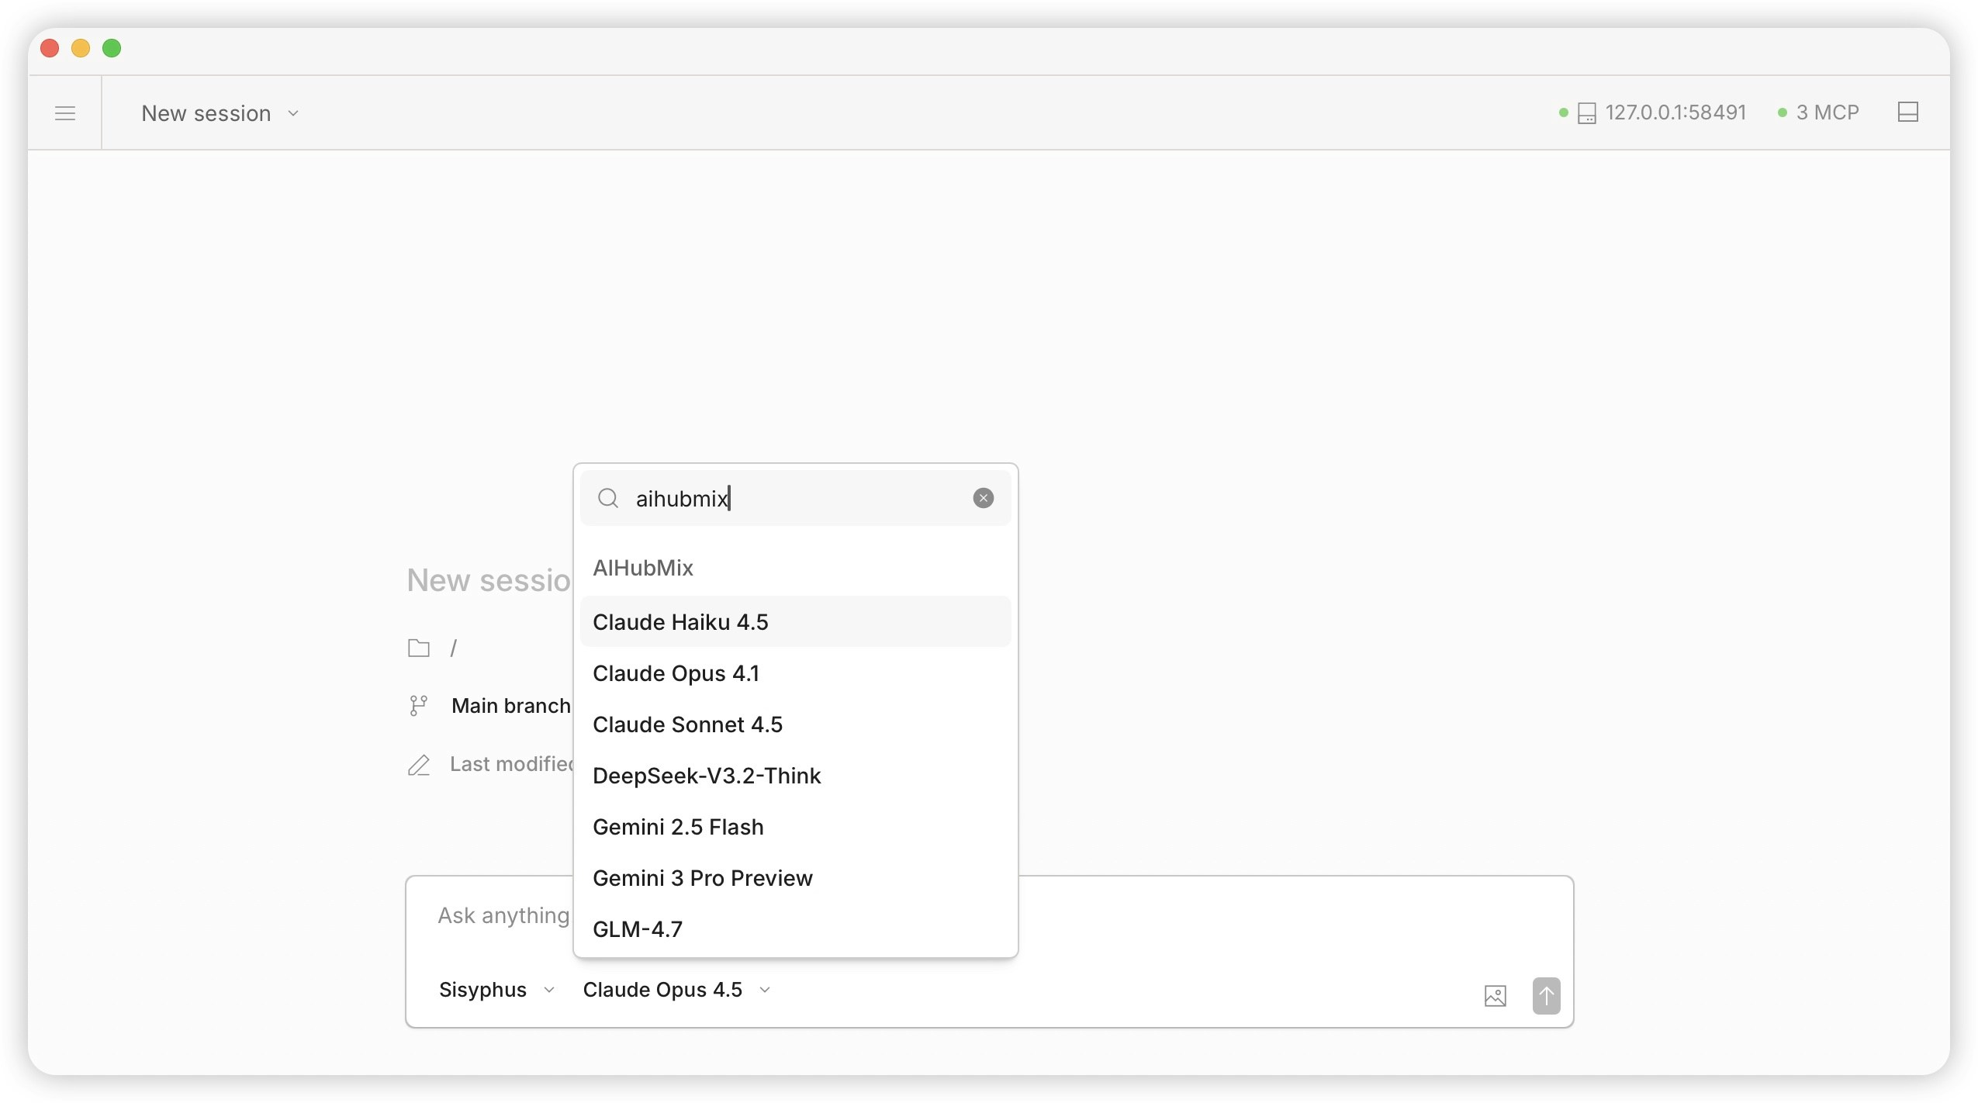1978x1103 pixels.
Task: Click the branch icon beside Main branch
Action: tap(418, 705)
